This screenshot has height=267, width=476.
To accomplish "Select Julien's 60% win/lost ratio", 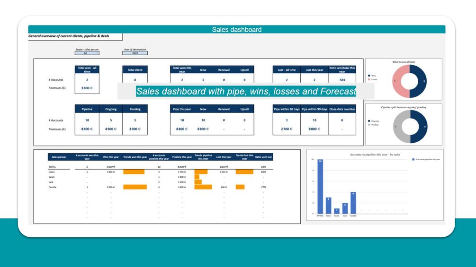I will coord(263,172).
